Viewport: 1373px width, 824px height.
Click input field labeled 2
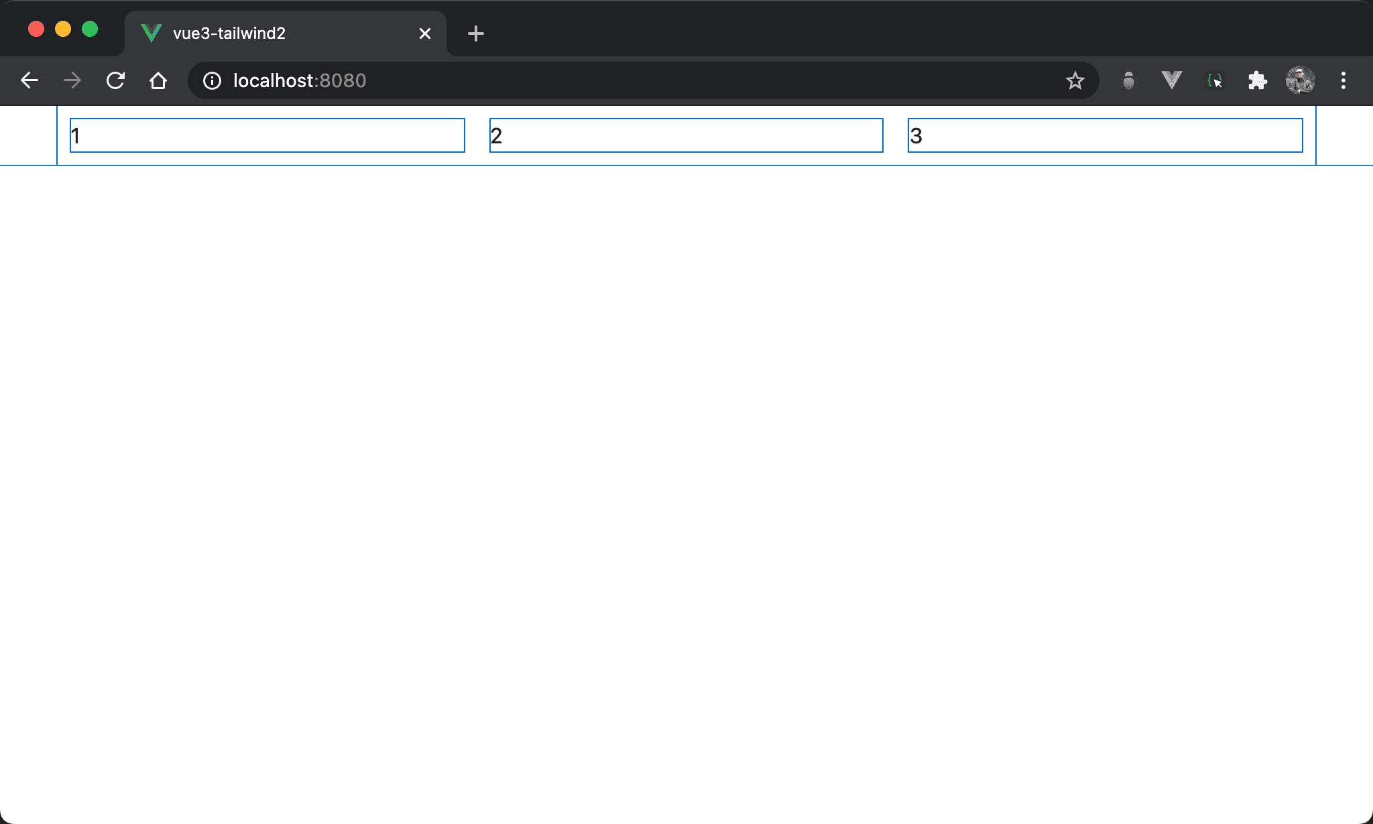coord(686,134)
